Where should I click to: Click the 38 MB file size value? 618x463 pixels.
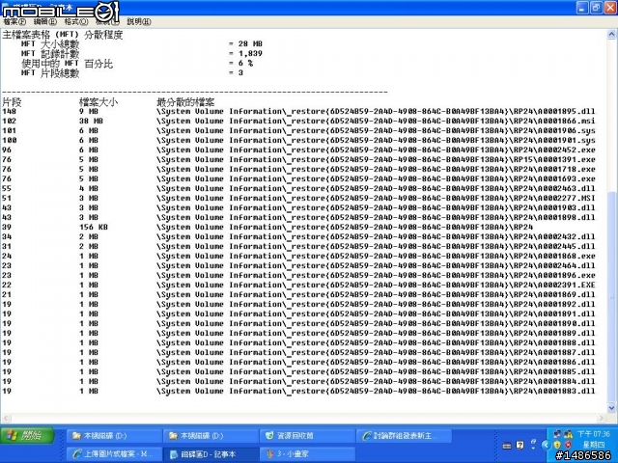tap(91, 121)
